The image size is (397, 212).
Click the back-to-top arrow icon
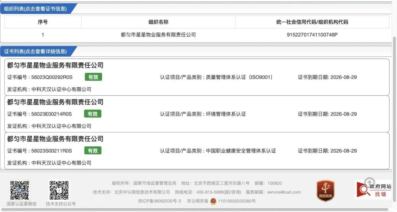(x=369, y=182)
